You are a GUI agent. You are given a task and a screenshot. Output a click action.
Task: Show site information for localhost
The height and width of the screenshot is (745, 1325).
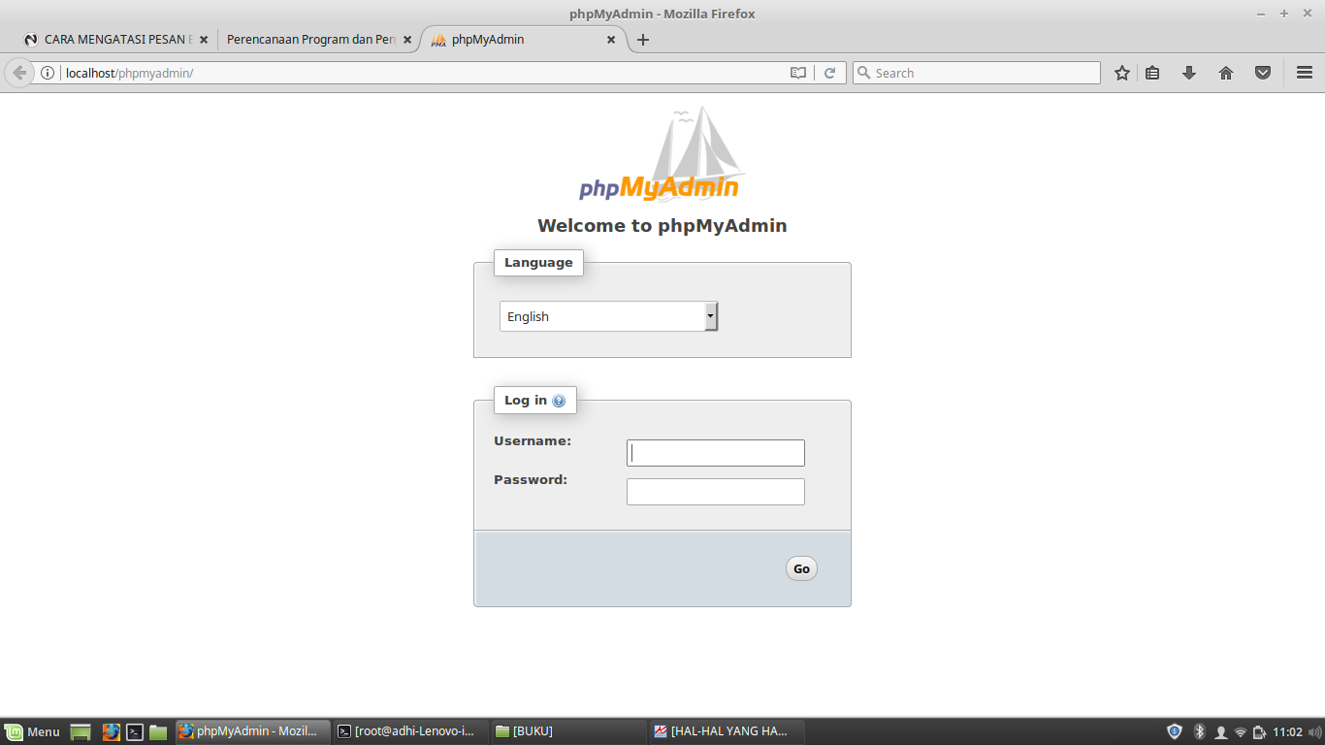click(x=47, y=73)
